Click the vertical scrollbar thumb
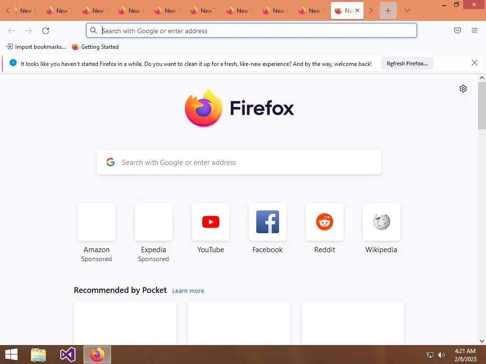Screen dimensions: 486x364 click(x=482, y=106)
